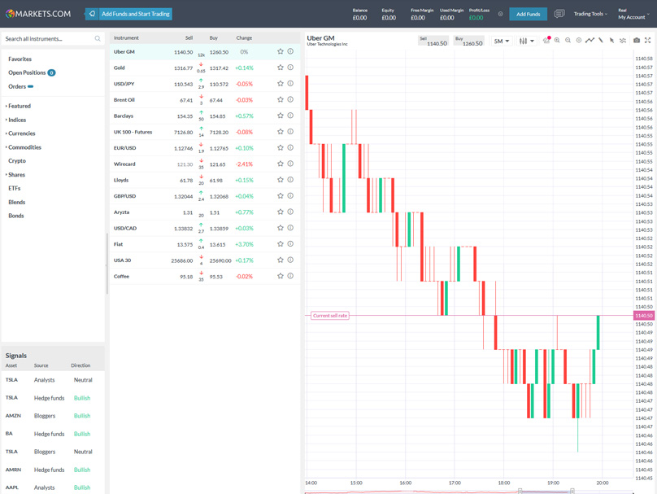The image size is (657, 494).
Task: Select the ETFs category
Action: 15,188
